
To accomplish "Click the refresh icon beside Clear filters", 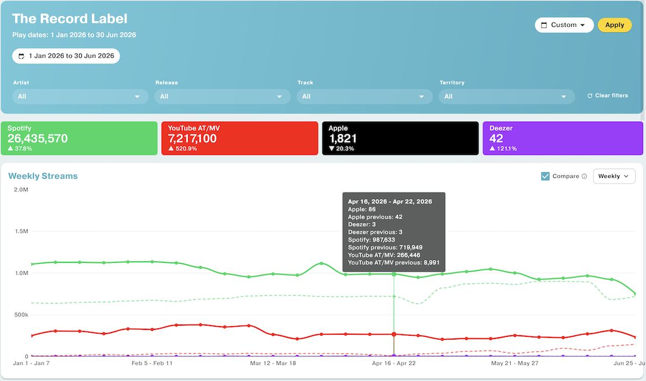I will coord(590,96).
